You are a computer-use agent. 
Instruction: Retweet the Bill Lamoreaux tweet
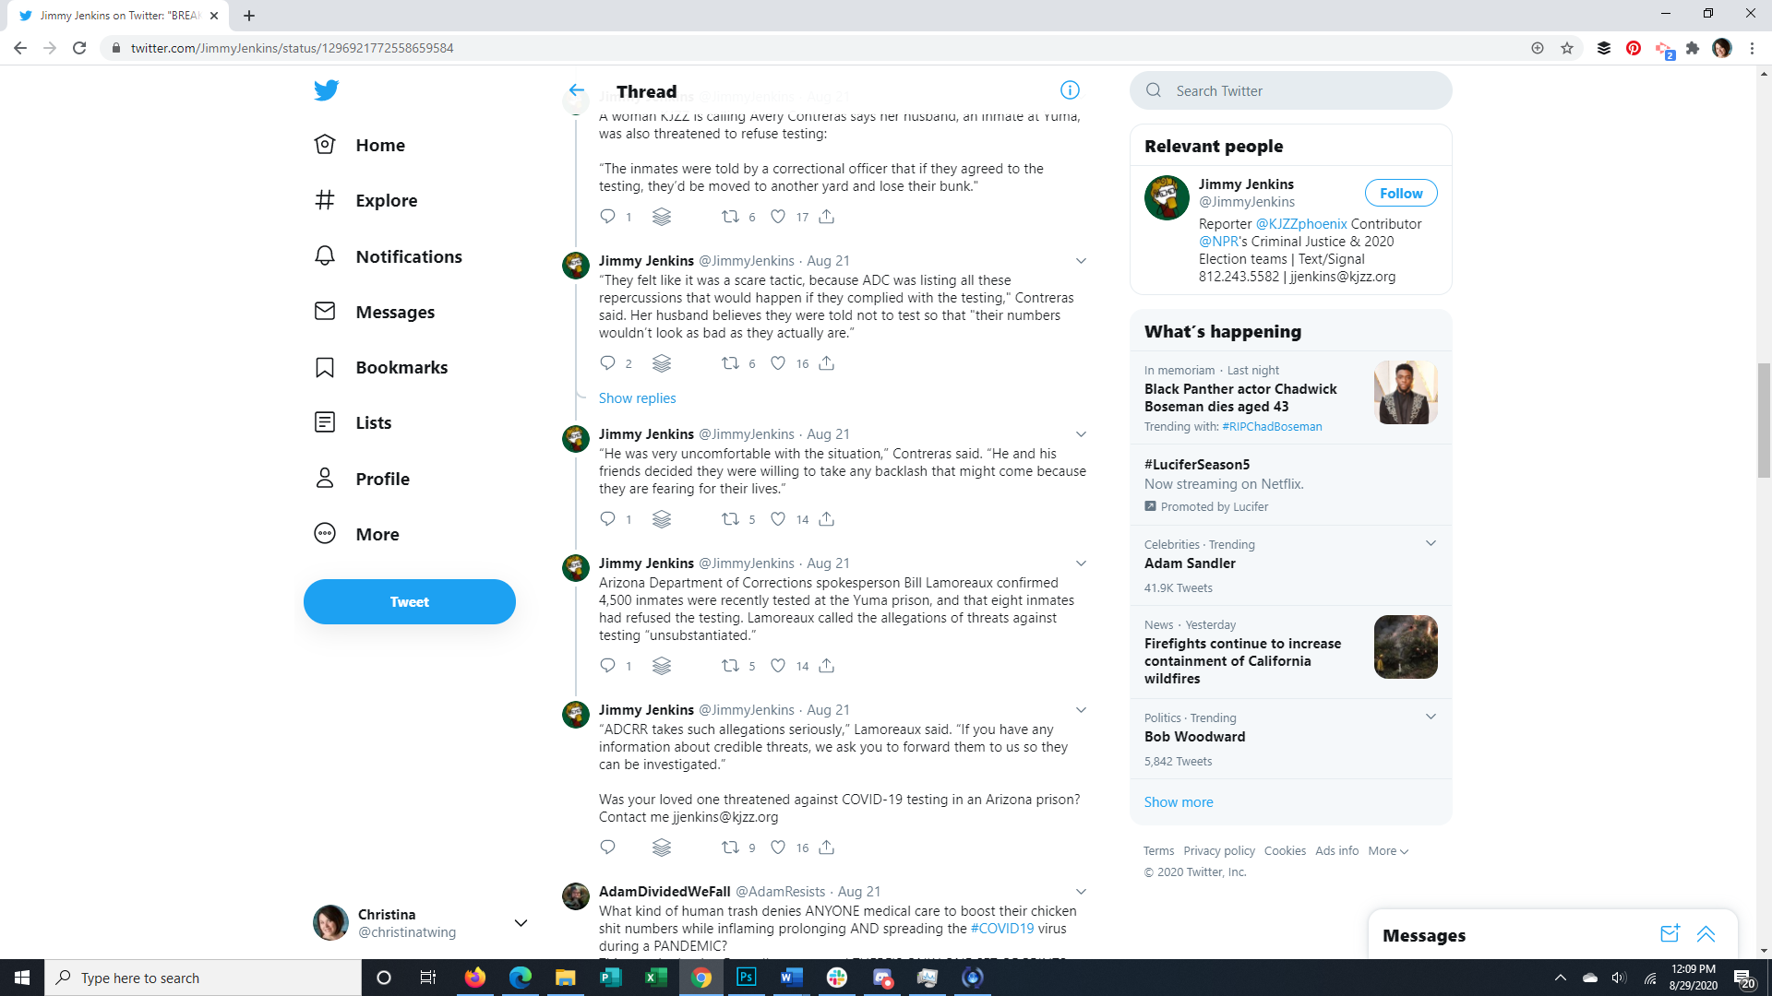(x=730, y=666)
